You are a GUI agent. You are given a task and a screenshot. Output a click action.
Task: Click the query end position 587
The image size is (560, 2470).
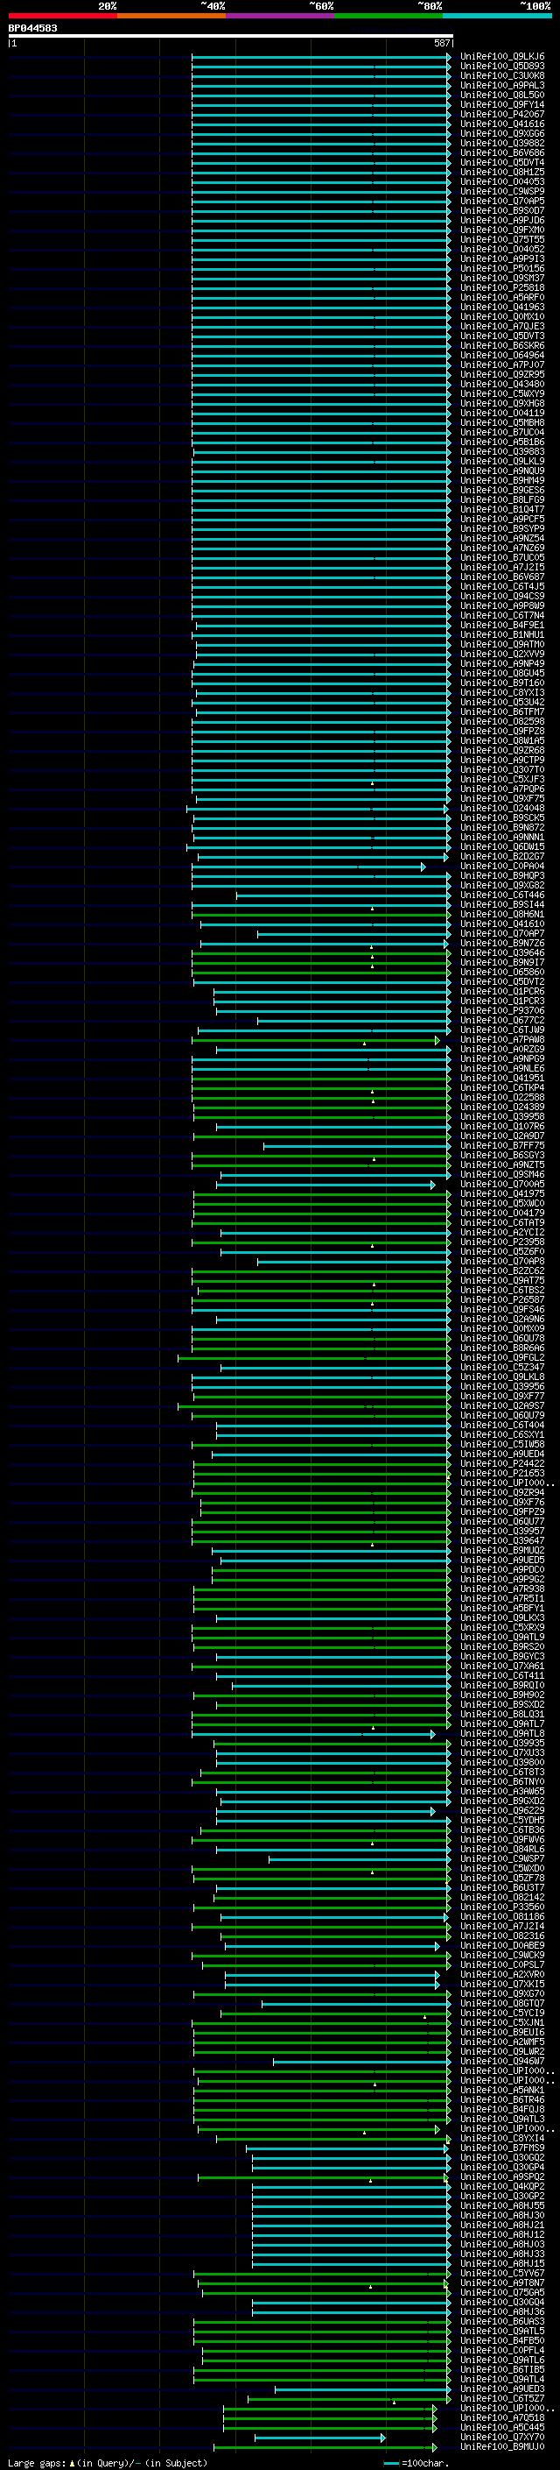tap(441, 43)
